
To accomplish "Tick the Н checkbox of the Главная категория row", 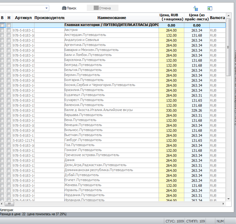I will [8, 25].
